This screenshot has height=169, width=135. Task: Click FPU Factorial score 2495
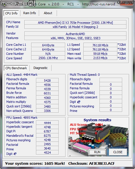pos(47,144)
